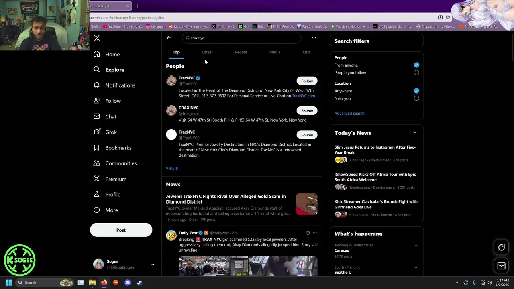Open the Advanced search link
Image resolution: width=514 pixels, height=289 pixels.
pos(349,113)
